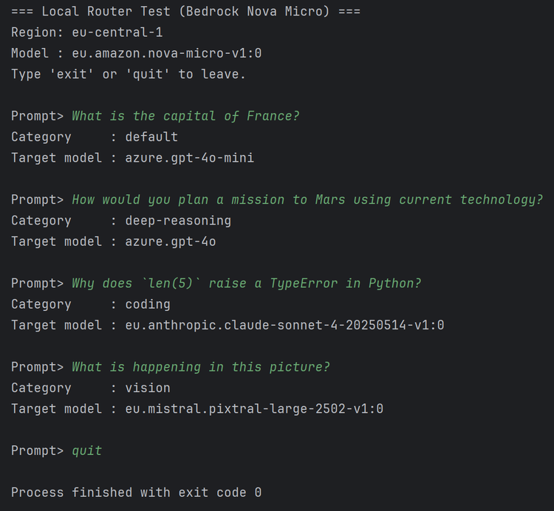This screenshot has width=554, height=511.
Task: Click the claude-sonnet-4 target model name
Action: tap(284, 325)
